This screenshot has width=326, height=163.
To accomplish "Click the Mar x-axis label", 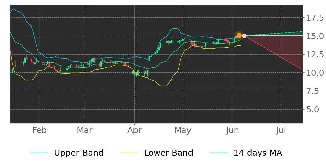I will [85, 130].
